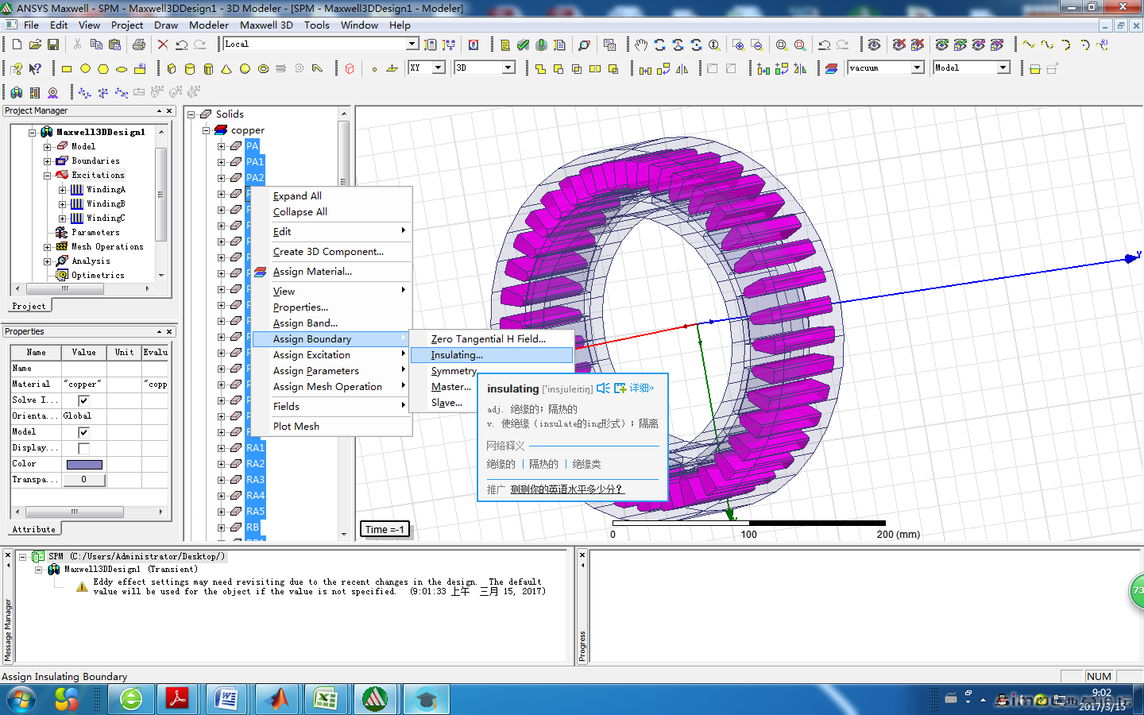Switch to the Attribute tab
This screenshot has width=1144, height=715.
click(34, 529)
